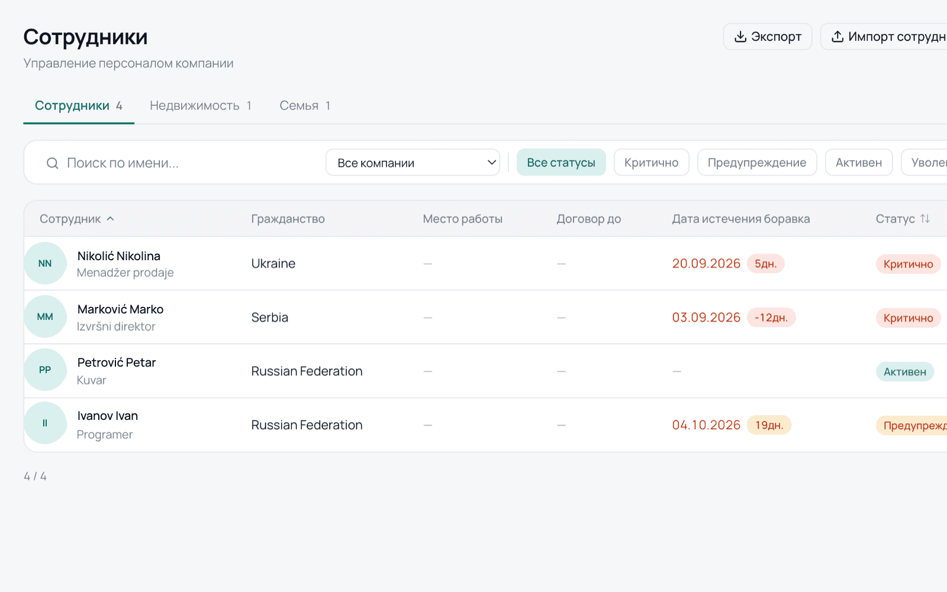Open employee Nikolić Nikolina

click(x=119, y=256)
